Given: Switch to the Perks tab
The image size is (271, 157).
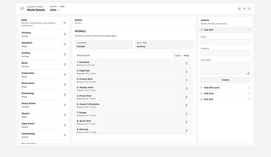Looking at the screenshot, I should pos(186,56).
